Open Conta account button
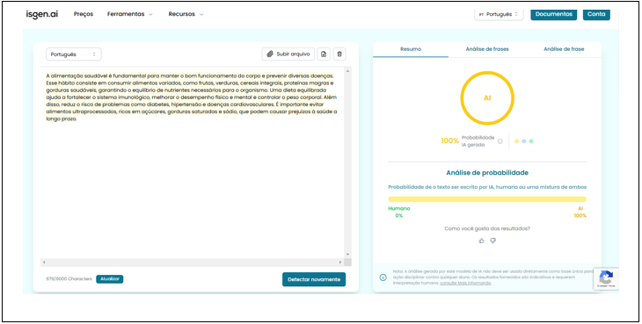 coord(596,14)
